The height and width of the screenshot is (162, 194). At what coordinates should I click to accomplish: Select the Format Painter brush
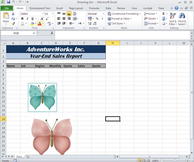tap(13, 24)
